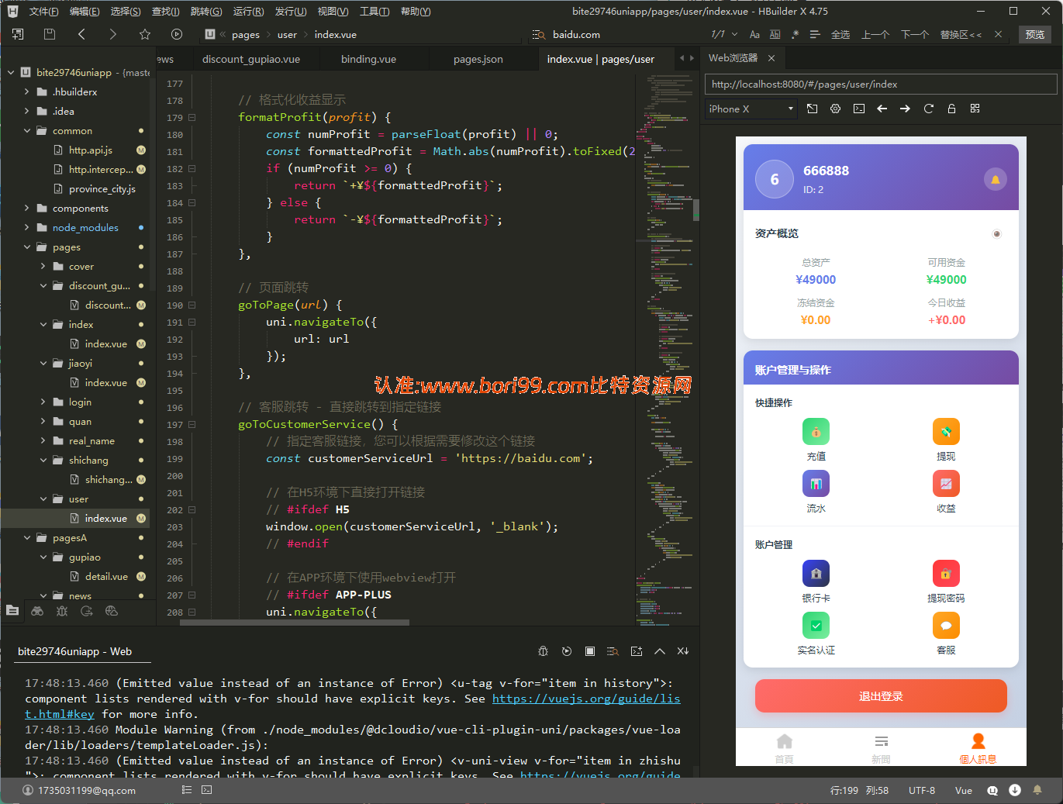Expand the node_modules folder

(27, 228)
